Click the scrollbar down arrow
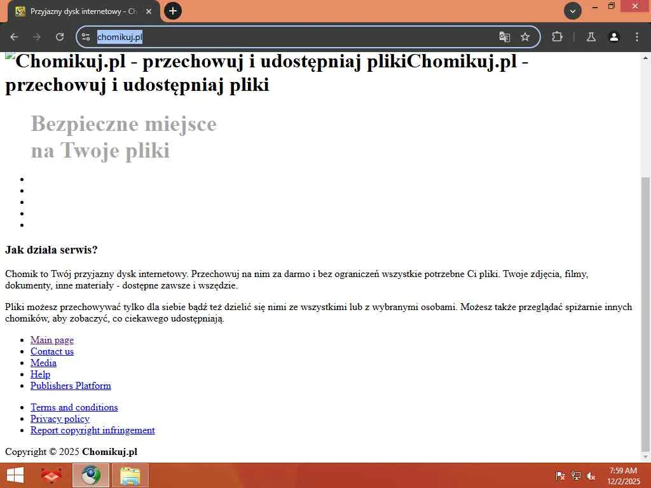Image resolution: width=651 pixels, height=488 pixels. [645, 457]
